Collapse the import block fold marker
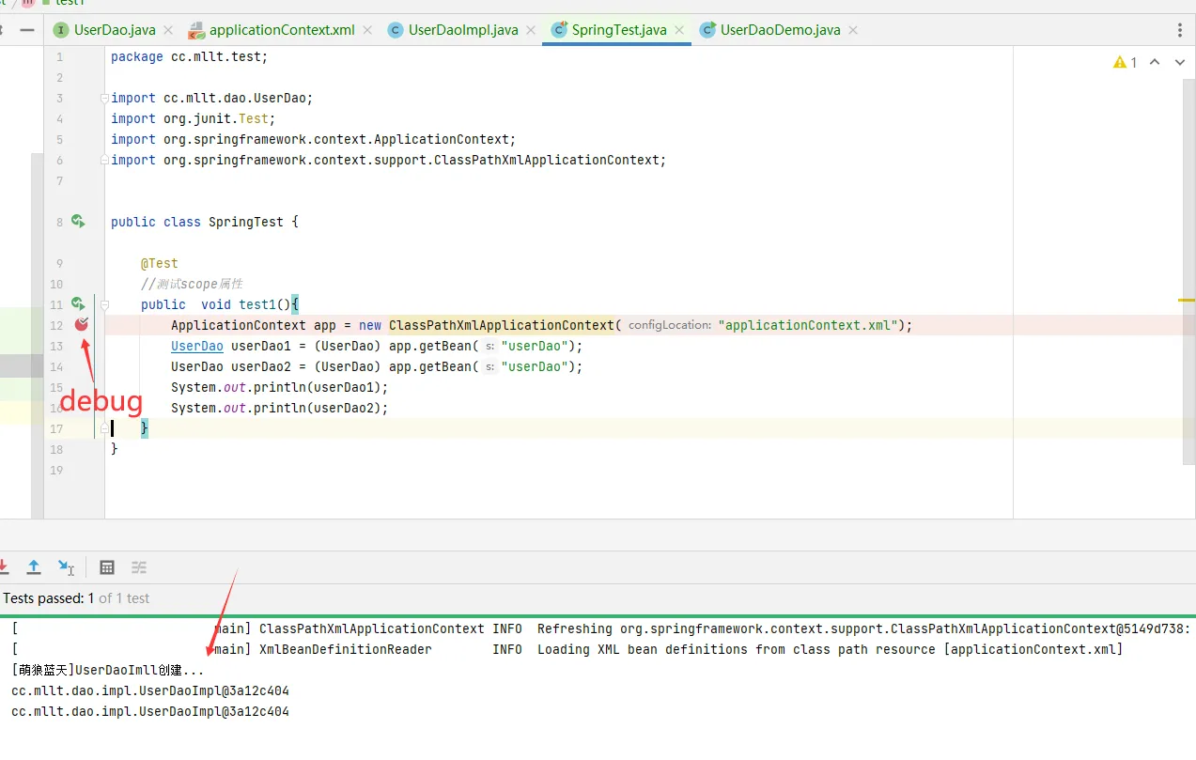Screen dimensions: 1196x760 [x=105, y=98]
